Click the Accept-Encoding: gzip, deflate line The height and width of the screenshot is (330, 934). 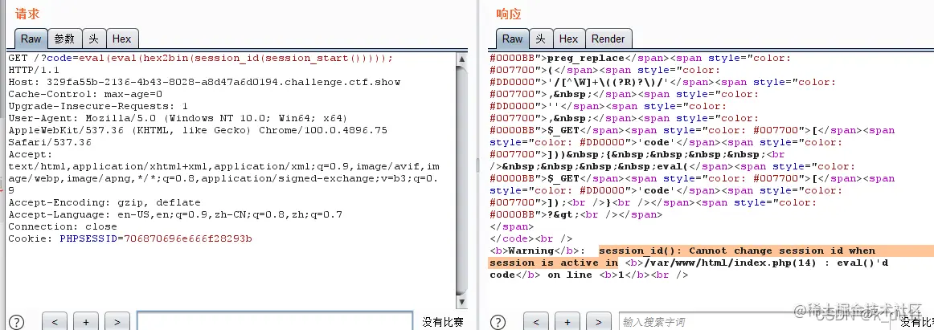click(x=104, y=202)
